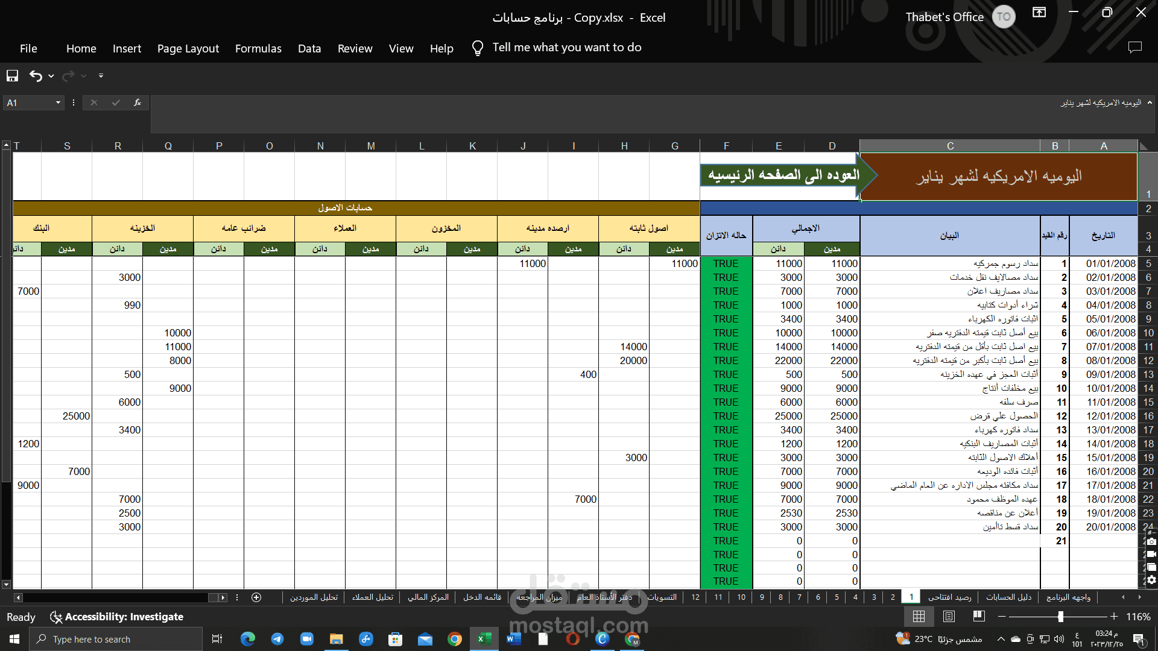The width and height of the screenshot is (1158, 651).
Task: Click Accessibility: Investigate in status bar
Action: click(x=116, y=617)
